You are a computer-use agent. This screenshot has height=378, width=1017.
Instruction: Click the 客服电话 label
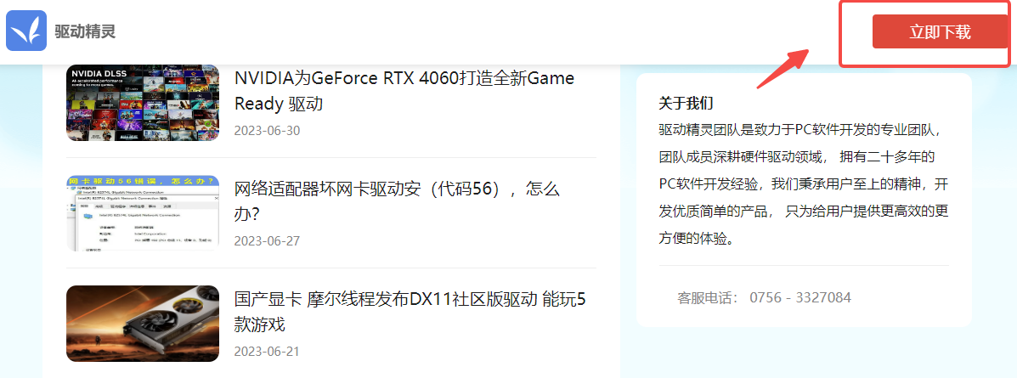(709, 298)
